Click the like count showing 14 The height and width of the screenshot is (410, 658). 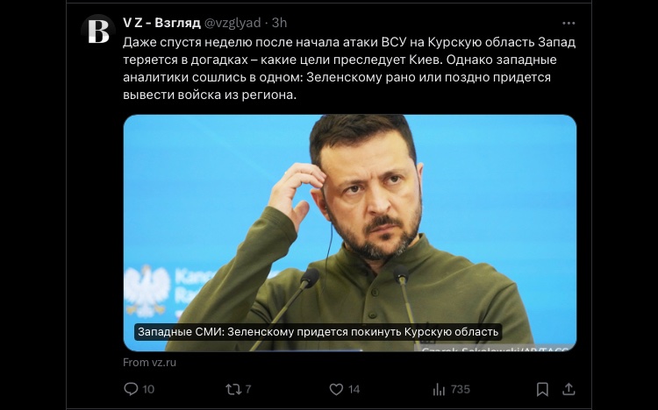354,390
